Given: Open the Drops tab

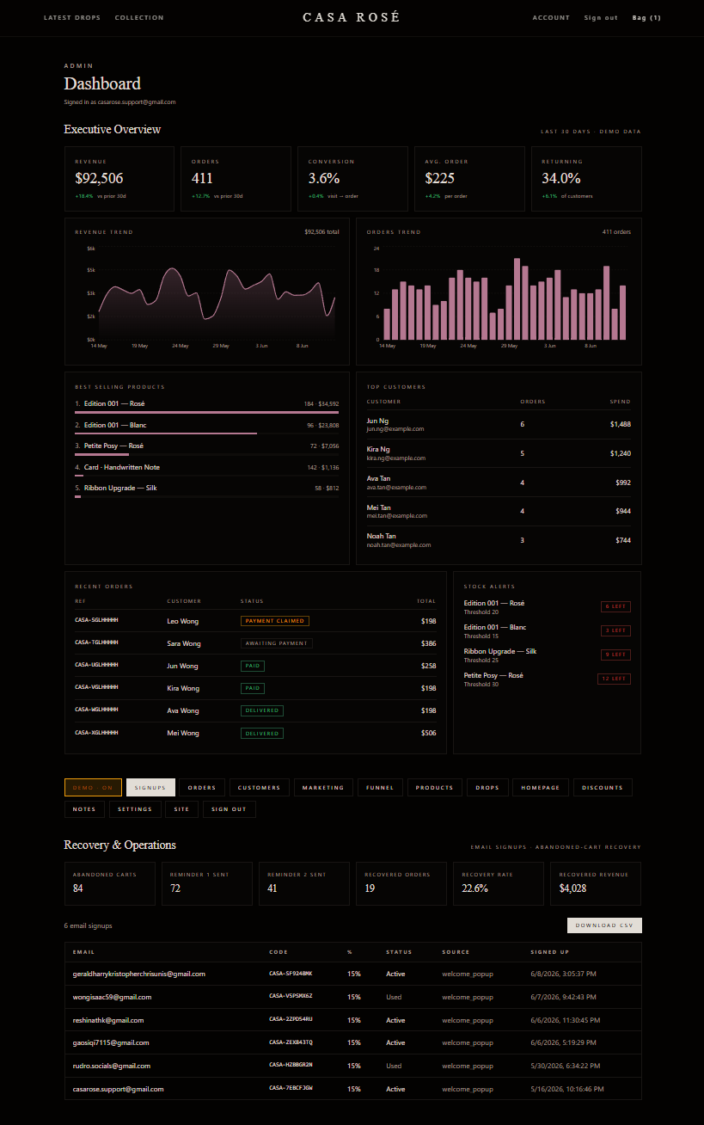Looking at the screenshot, I should point(487,788).
